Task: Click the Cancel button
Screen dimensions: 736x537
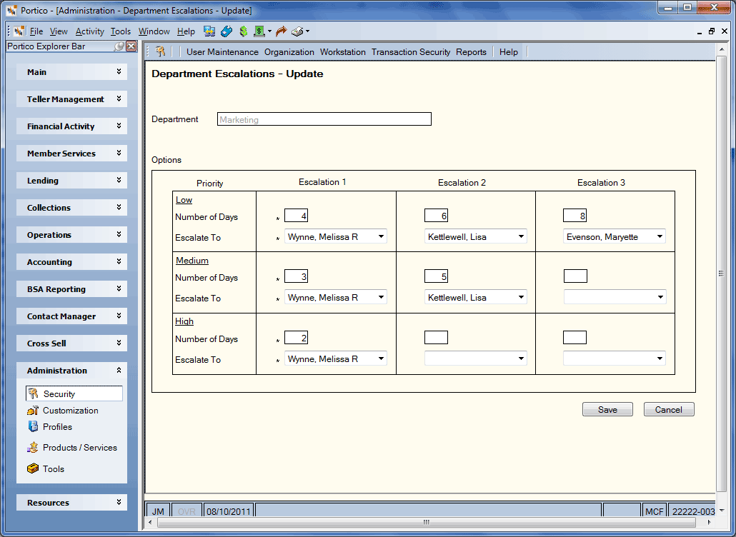Action: 668,409
